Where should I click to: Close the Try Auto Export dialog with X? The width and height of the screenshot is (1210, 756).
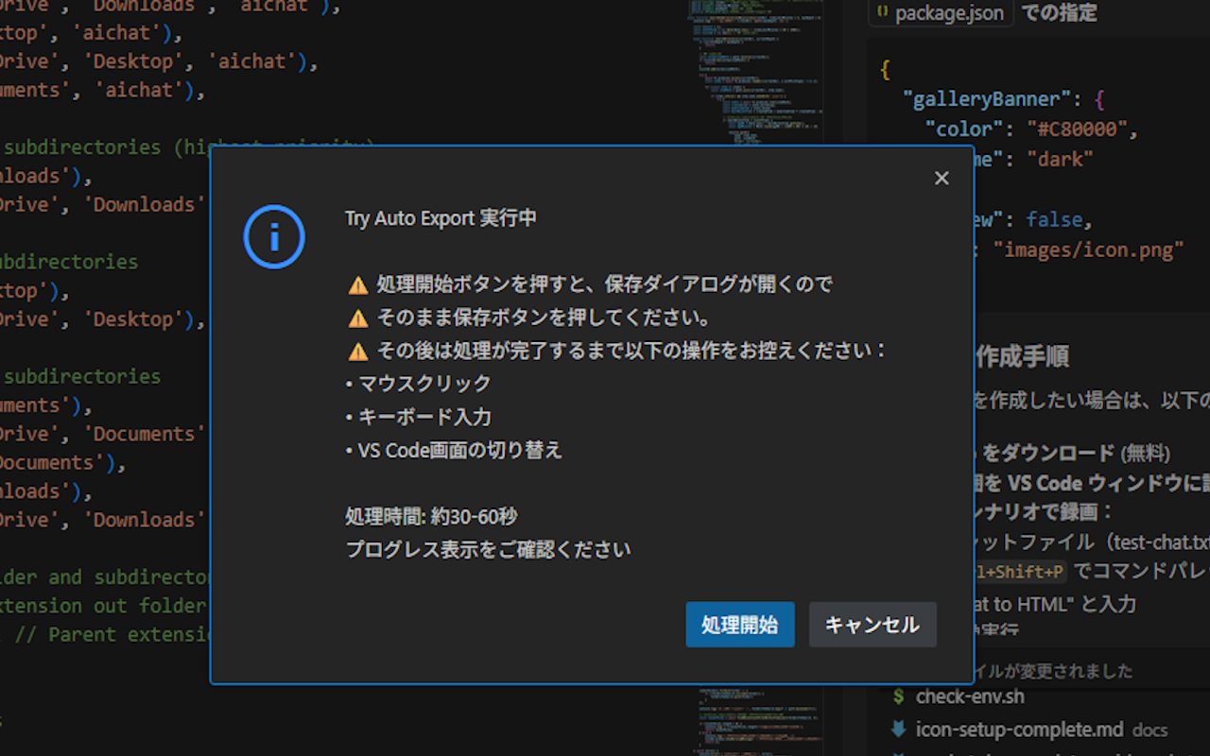[942, 179]
